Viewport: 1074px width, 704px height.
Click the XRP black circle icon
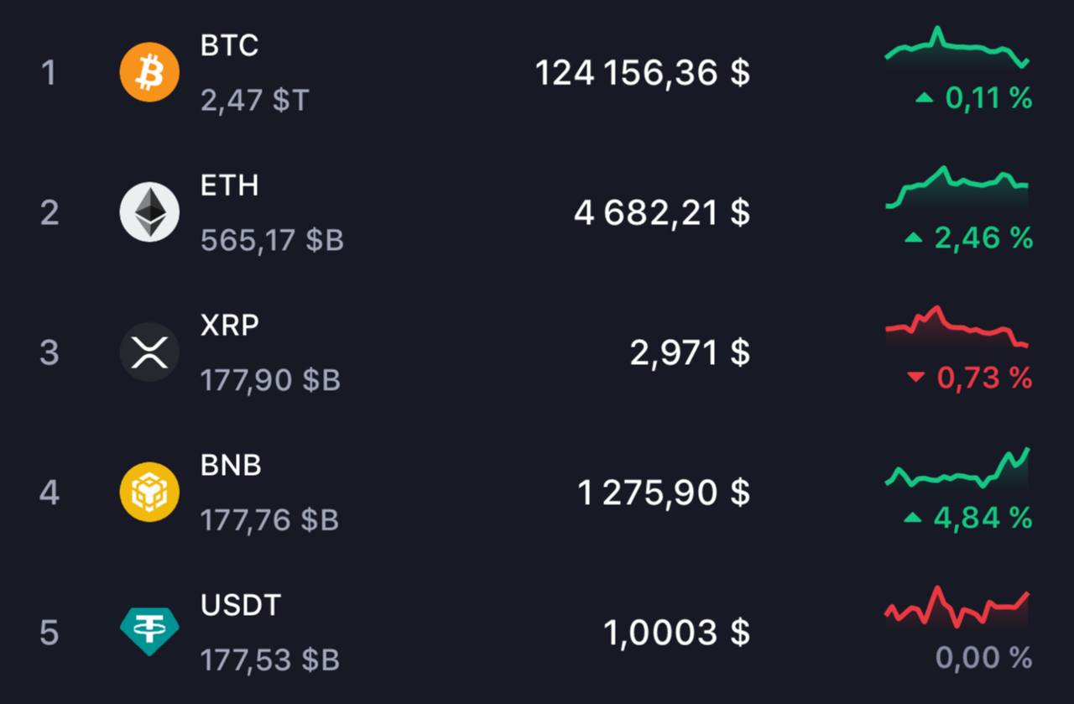click(x=149, y=352)
